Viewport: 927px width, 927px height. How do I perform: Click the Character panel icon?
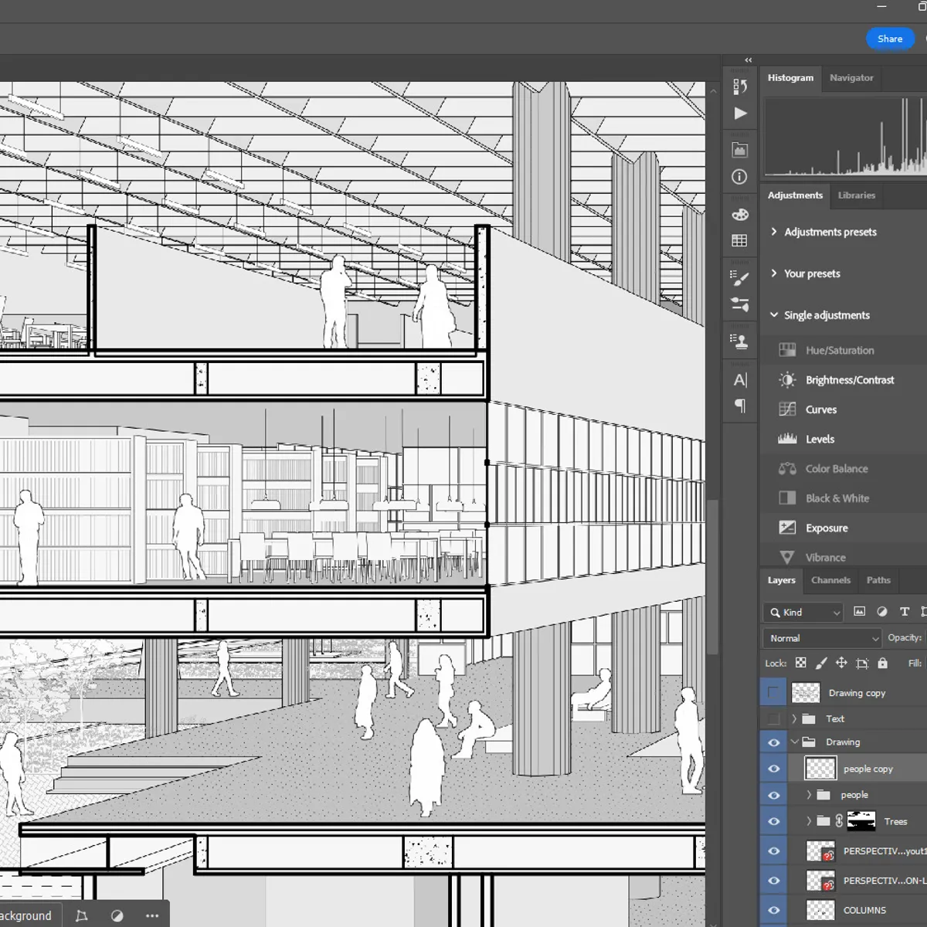coord(739,379)
